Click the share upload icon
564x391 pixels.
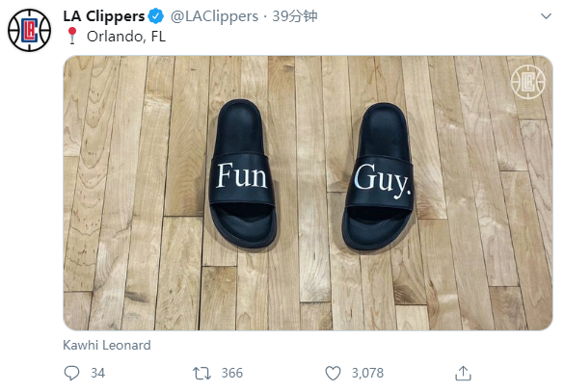pos(464,373)
